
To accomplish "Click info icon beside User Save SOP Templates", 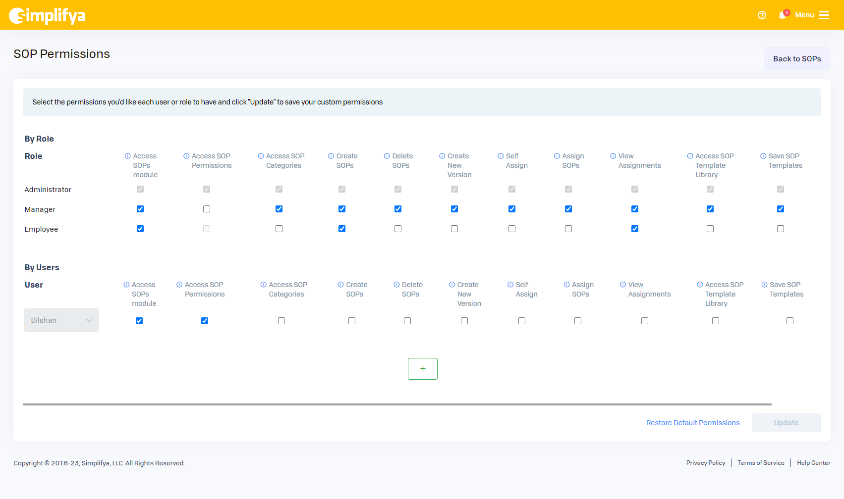I will click(764, 285).
